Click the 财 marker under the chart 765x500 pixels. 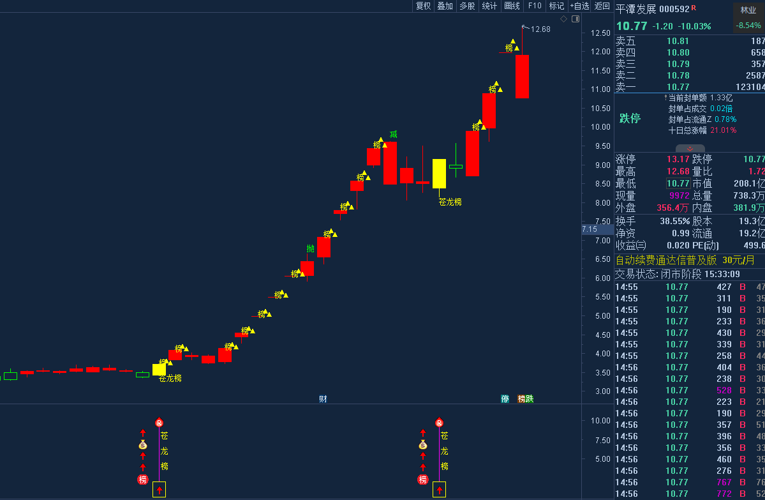[323, 399]
